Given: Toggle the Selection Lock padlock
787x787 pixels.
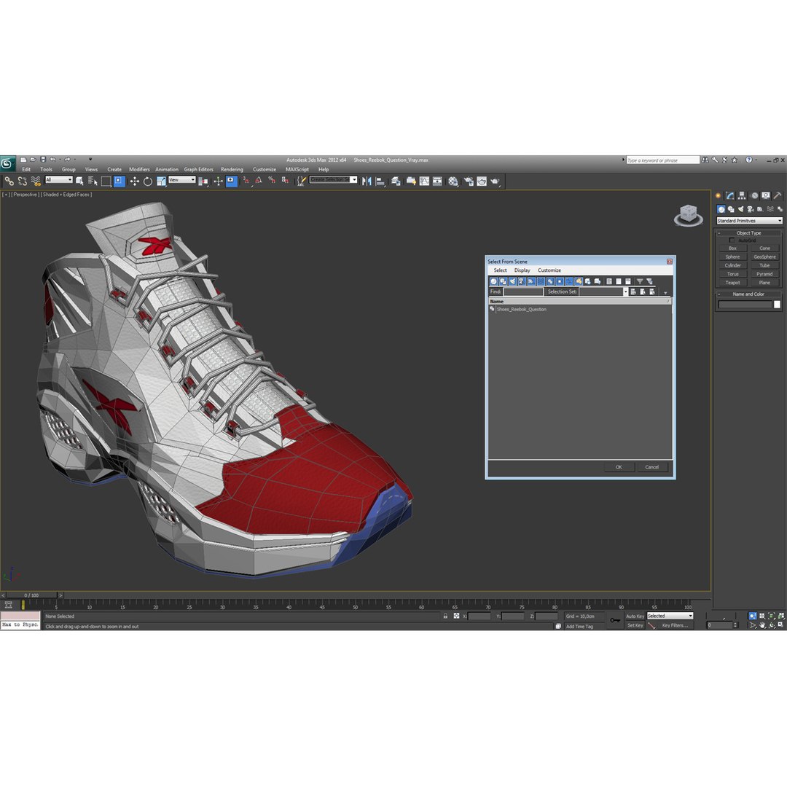Looking at the screenshot, I should tap(445, 616).
